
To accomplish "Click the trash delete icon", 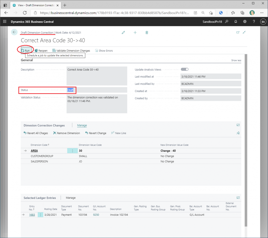I will pos(147,33).
